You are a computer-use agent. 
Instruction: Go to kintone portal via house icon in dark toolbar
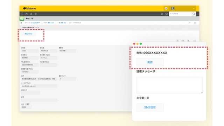click(x=27, y=14)
